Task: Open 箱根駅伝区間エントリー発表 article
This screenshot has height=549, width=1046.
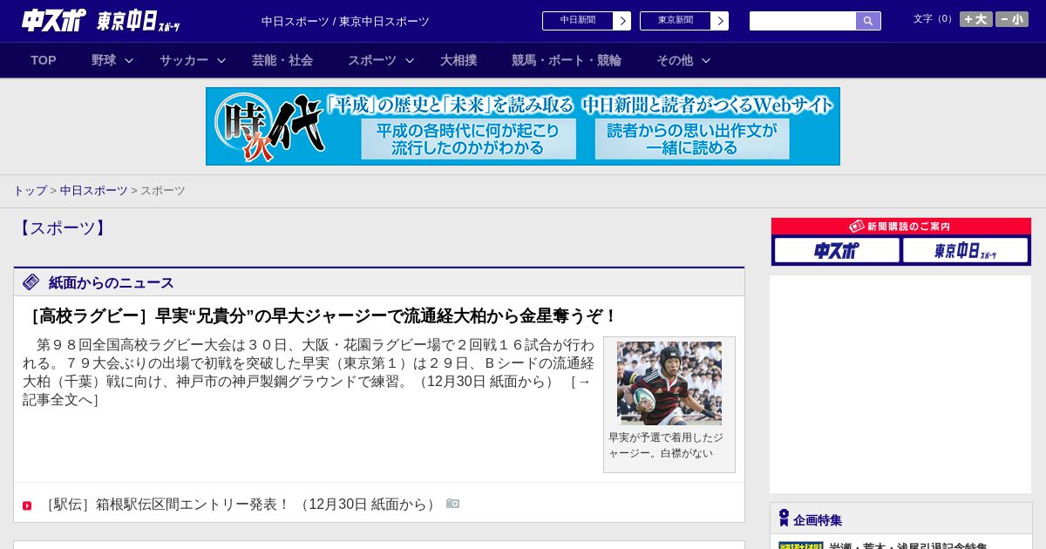Action: [241, 505]
